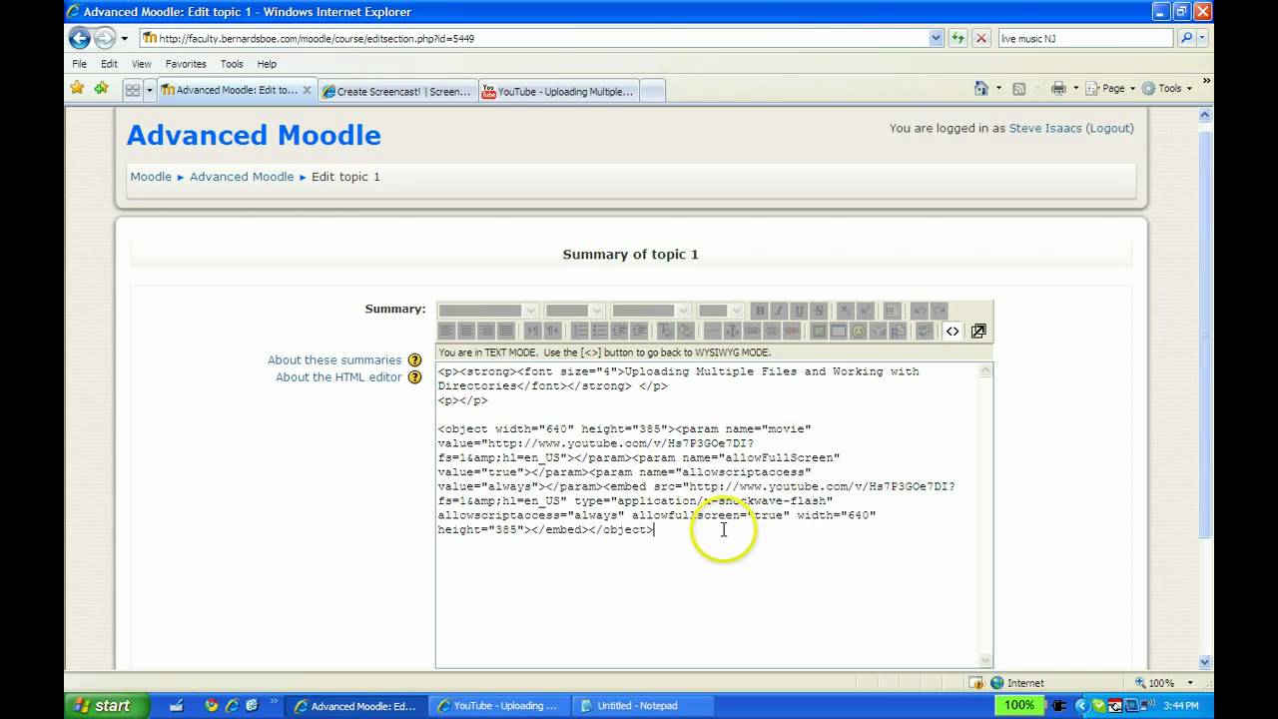The image size is (1278, 719).
Task: Insert a bulleted list in the editor
Action: click(x=599, y=331)
